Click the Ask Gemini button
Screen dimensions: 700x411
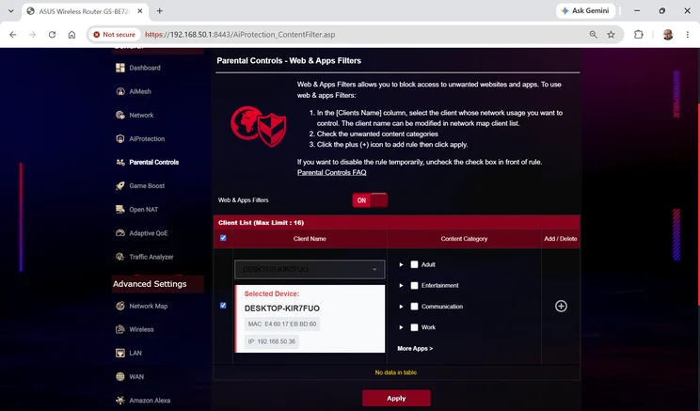[586, 10]
